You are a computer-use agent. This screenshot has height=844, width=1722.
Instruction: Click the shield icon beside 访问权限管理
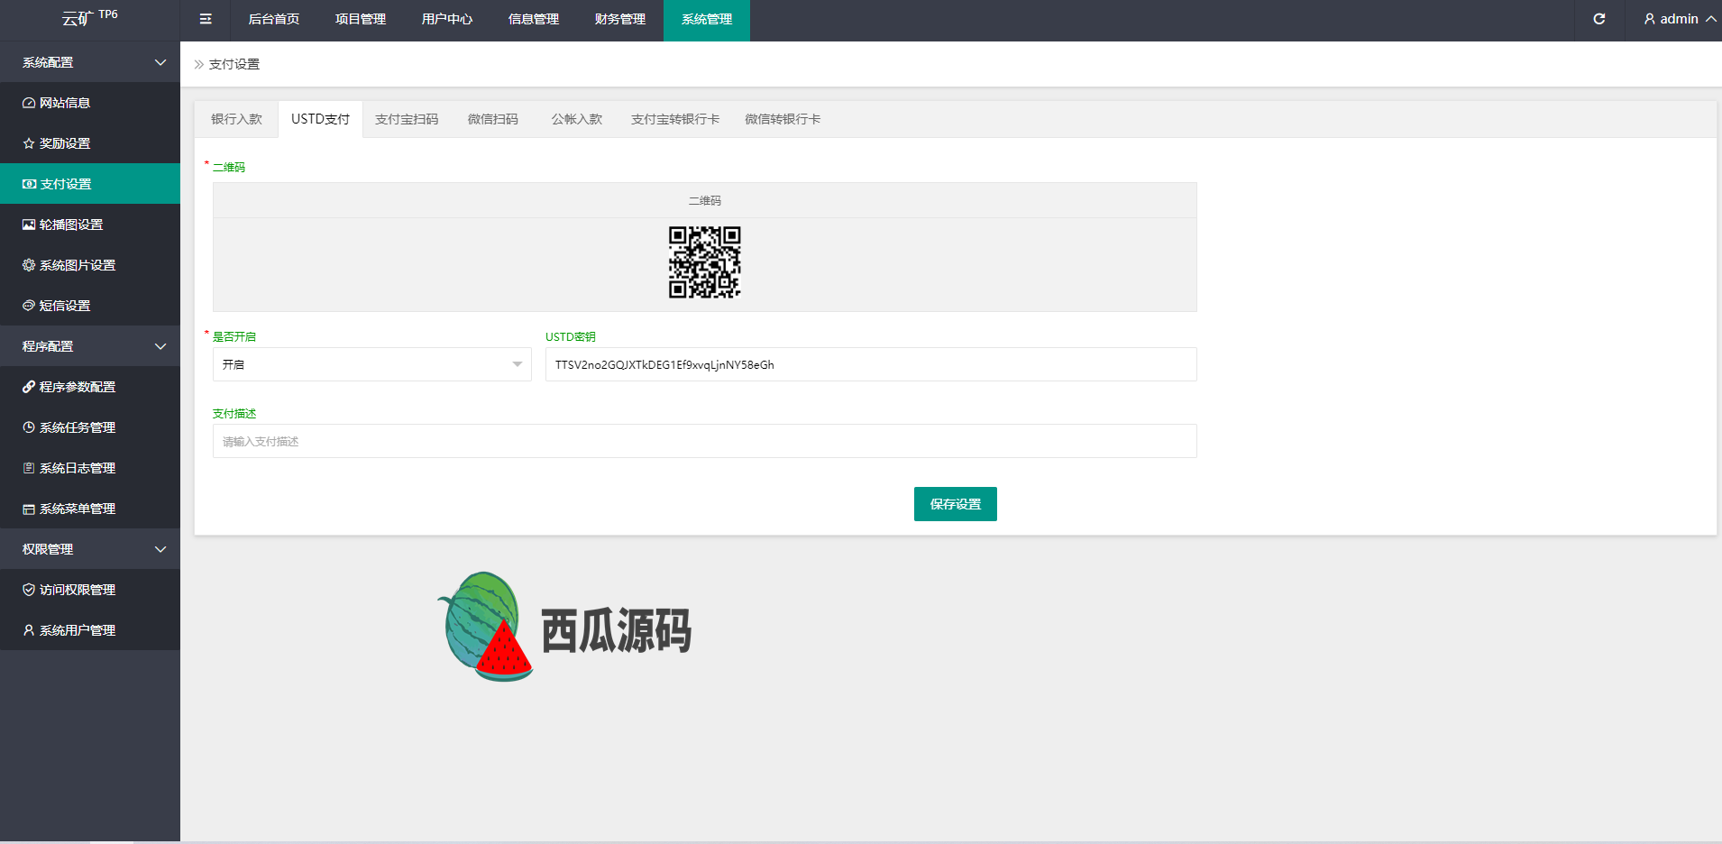click(x=29, y=590)
